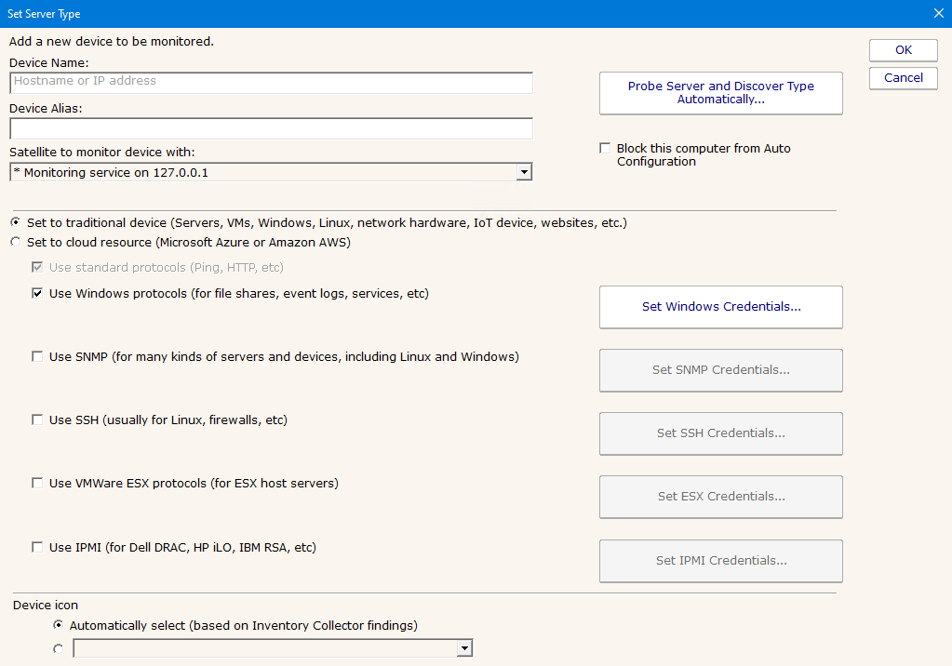The width and height of the screenshot is (952, 666).
Task: Focus the Device Alias text box
Action: click(271, 128)
